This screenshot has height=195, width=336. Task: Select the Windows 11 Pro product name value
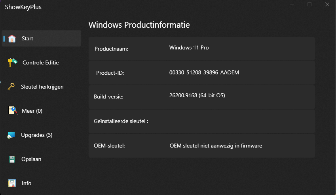tap(189, 47)
